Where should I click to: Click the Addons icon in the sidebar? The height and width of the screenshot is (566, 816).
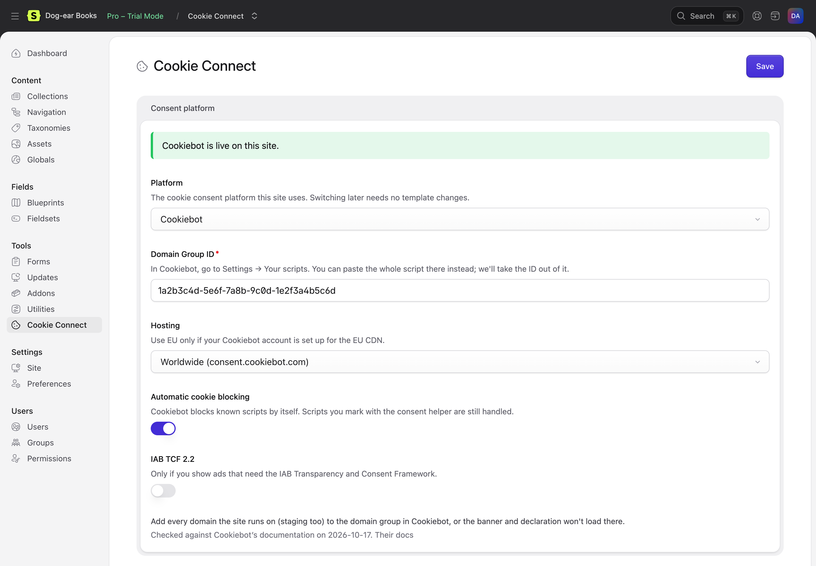(16, 293)
